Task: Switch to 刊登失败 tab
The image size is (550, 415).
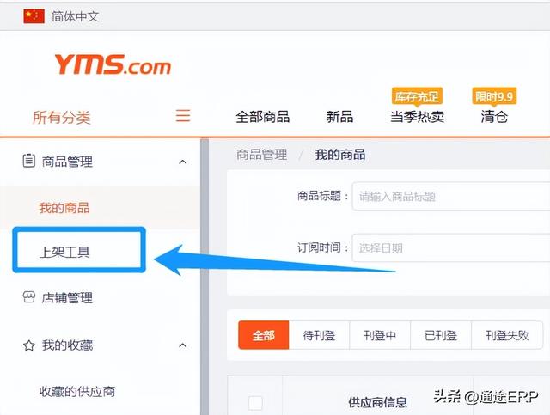Action: (x=507, y=335)
